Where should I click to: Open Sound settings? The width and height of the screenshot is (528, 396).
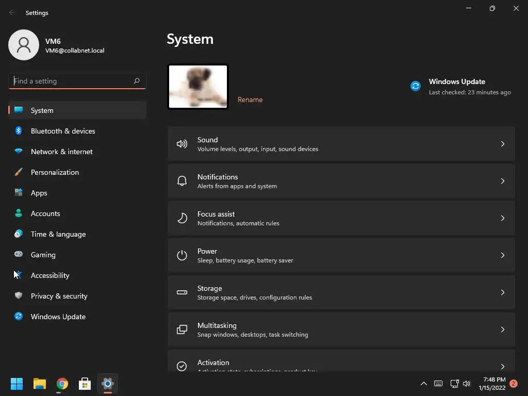click(x=341, y=144)
